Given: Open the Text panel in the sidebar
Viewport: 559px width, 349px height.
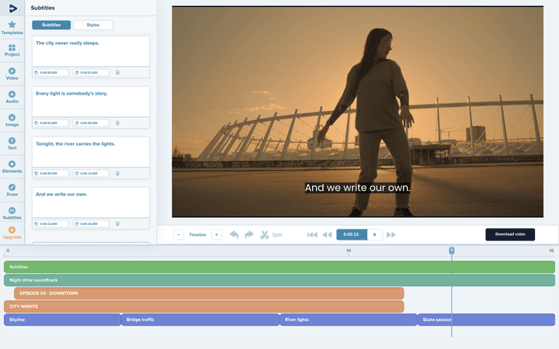Looking at the screenshot, I should point(12,143).
